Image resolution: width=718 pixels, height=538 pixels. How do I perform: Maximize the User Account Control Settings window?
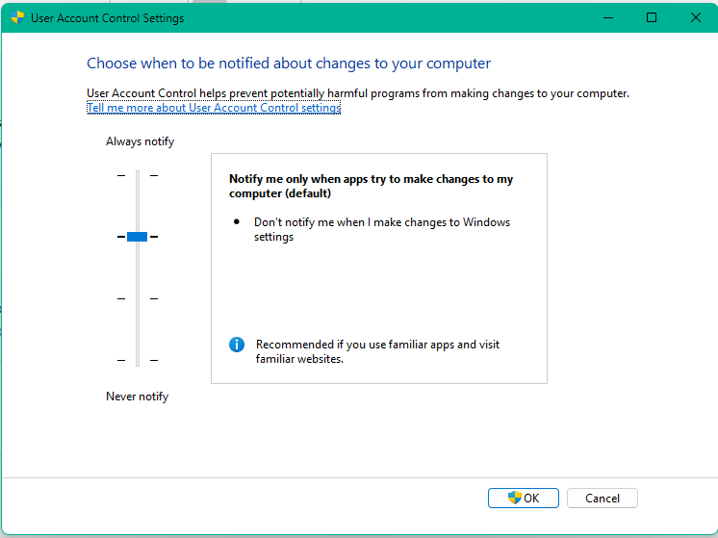tap(652, 17)
